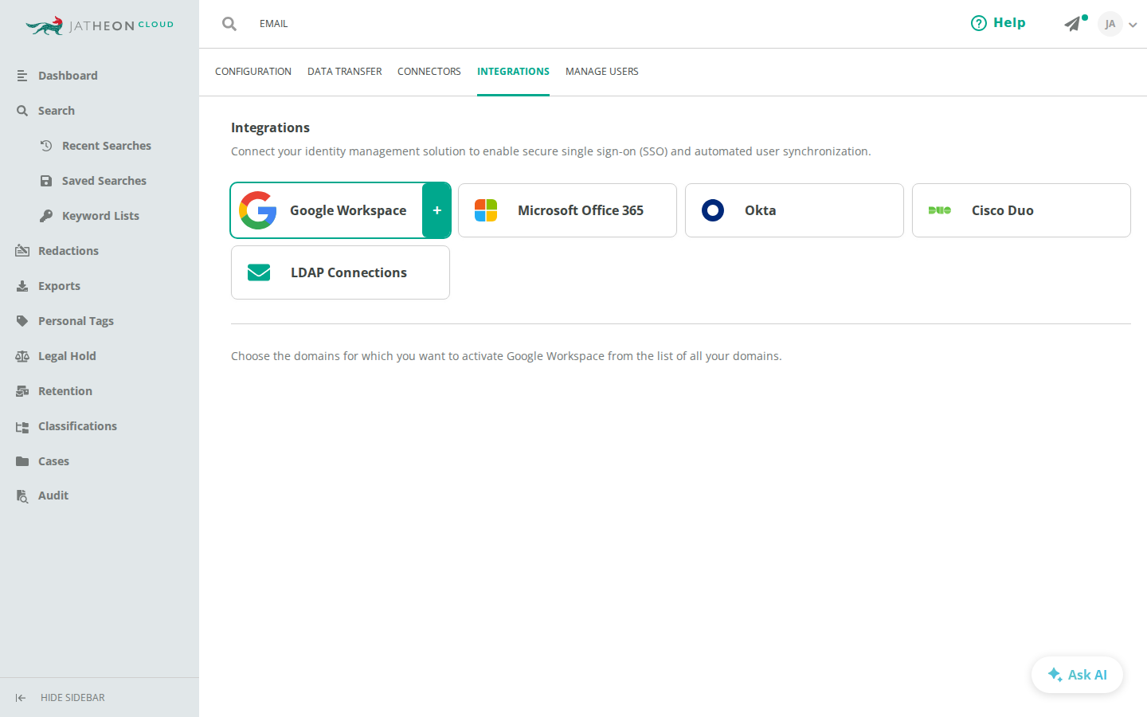1147x717 pixels.
Task: Select the Okta integration card
Action: (x=794, y=210)
